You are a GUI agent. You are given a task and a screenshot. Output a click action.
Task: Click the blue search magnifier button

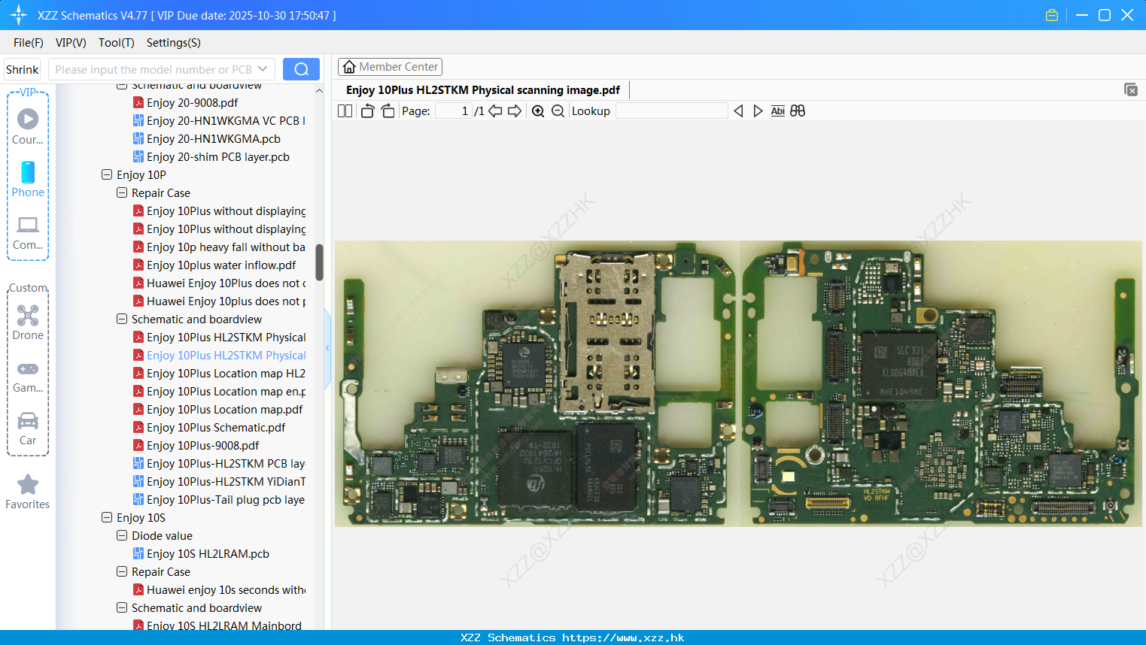coord(301,69)
